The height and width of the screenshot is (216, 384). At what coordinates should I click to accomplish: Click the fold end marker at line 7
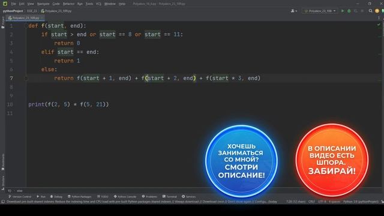[26, 79]
